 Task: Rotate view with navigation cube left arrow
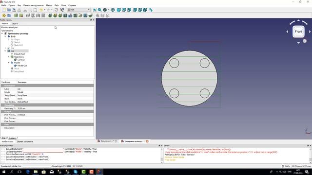[x=287, y=32]
